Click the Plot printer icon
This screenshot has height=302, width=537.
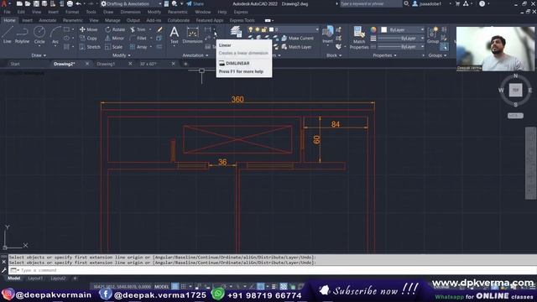(70, 3)
